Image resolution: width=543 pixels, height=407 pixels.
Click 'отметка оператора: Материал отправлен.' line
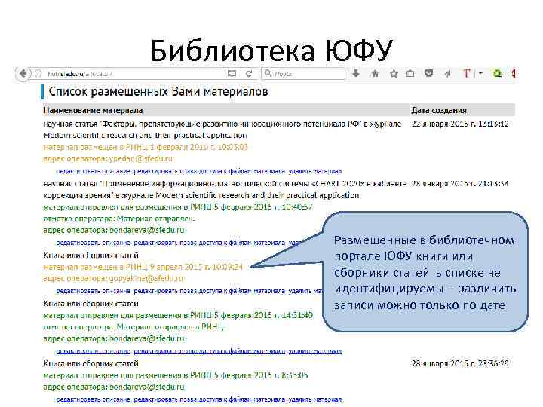click(119, 219)
